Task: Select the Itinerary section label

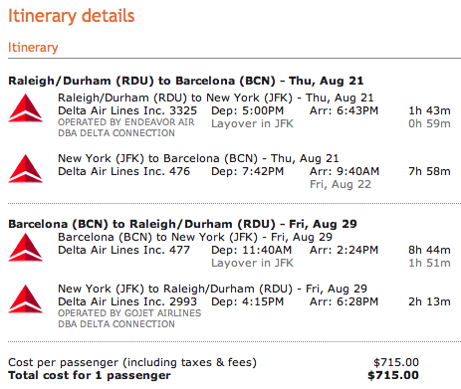Action: tap(33, 47)
